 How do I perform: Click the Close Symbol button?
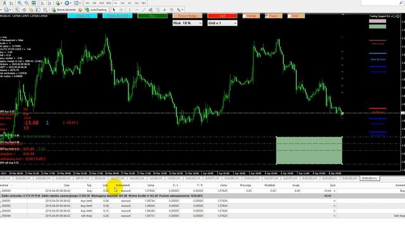[117, 16]
